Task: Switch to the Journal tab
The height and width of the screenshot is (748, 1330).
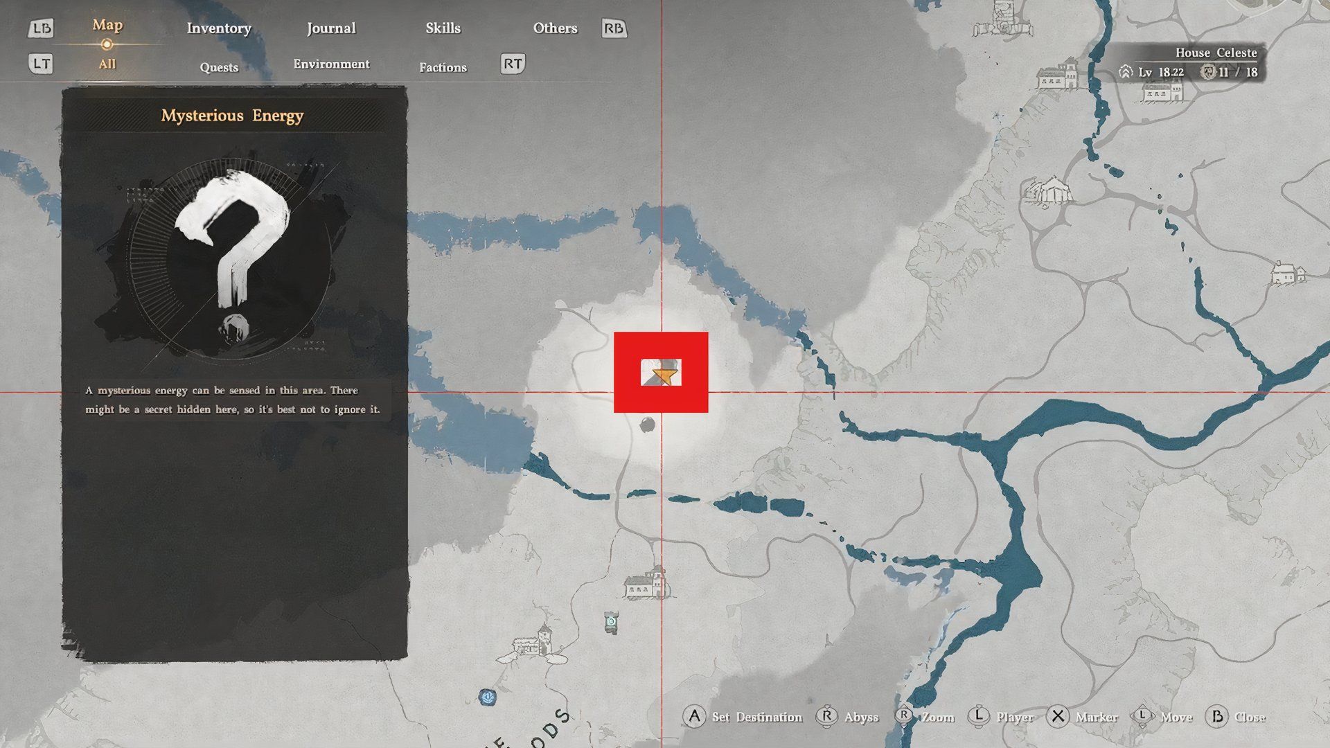Action: click(331, 28)
